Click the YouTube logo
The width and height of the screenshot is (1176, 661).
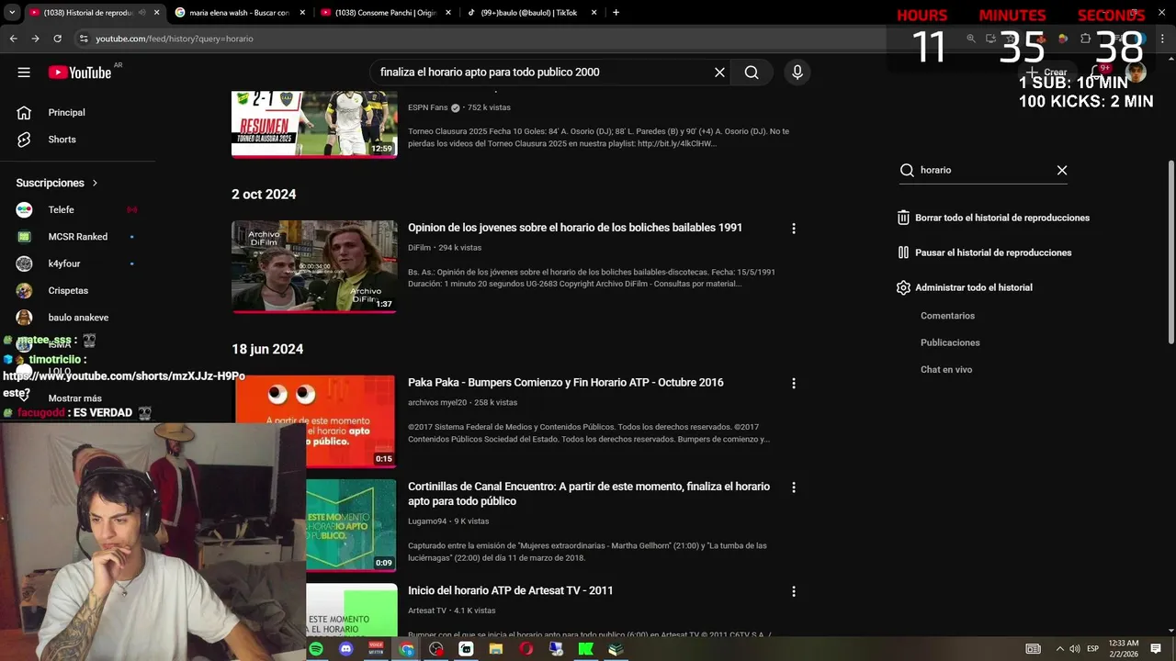click(x=80, y=73)
